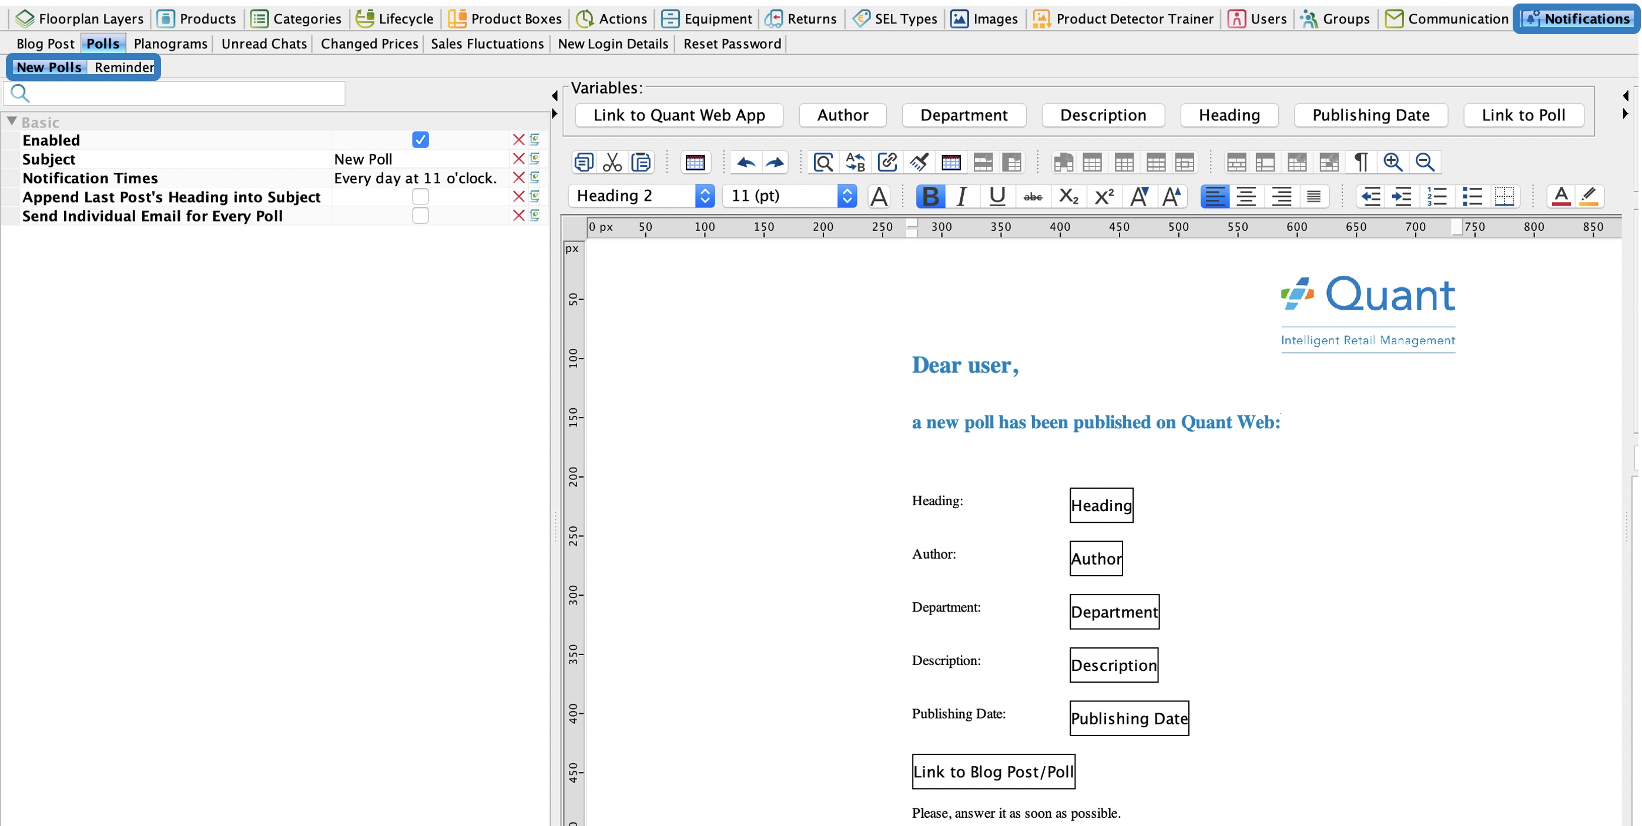Check Append Last Post's Heading into Subject

(x=420, y=197)
